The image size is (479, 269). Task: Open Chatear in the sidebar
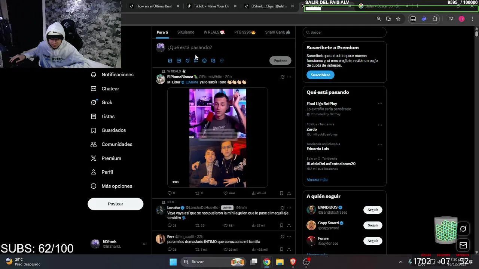(105, 89)
